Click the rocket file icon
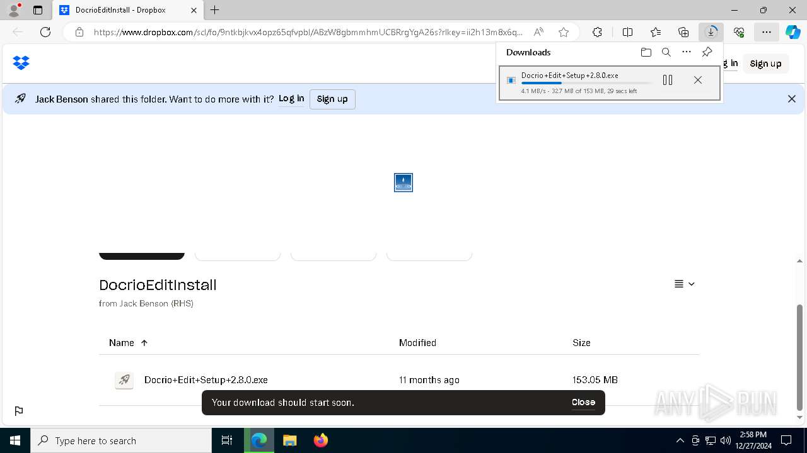 point(124,380)
